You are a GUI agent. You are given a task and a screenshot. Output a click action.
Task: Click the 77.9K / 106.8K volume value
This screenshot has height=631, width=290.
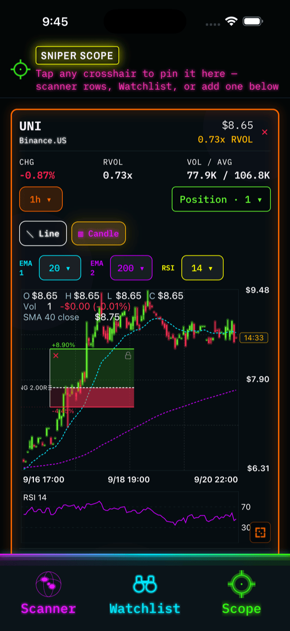228,176
